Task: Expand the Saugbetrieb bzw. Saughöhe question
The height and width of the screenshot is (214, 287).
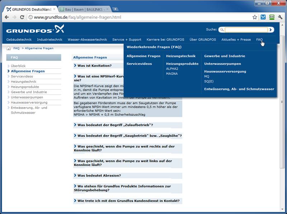Action: pos(128,136)
